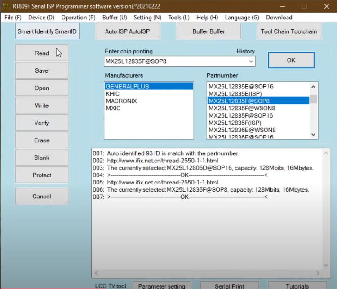This screenshot has width=337, height=289.
Task: Run the Blank check button
Action: (42, 158)
